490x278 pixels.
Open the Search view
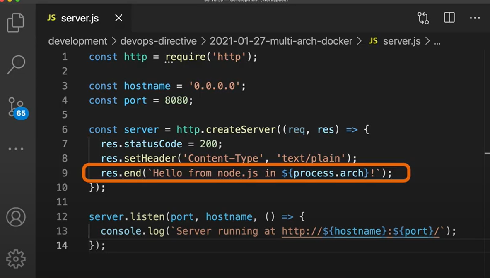tap(16, 64)
